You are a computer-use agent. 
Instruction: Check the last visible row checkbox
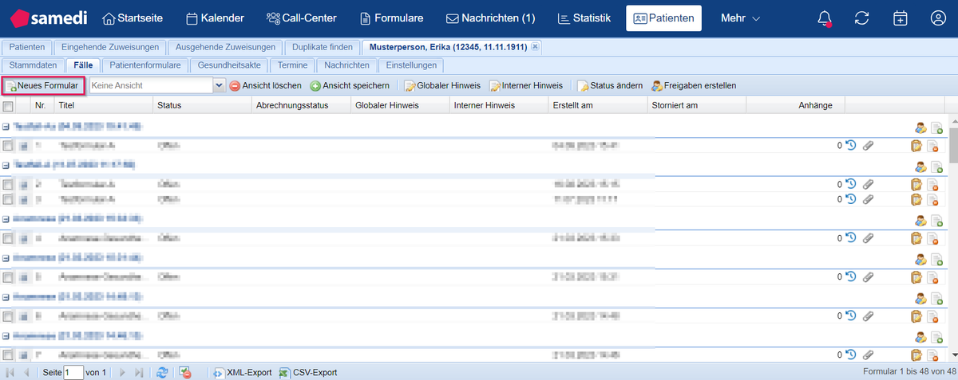tap(8, 355)
